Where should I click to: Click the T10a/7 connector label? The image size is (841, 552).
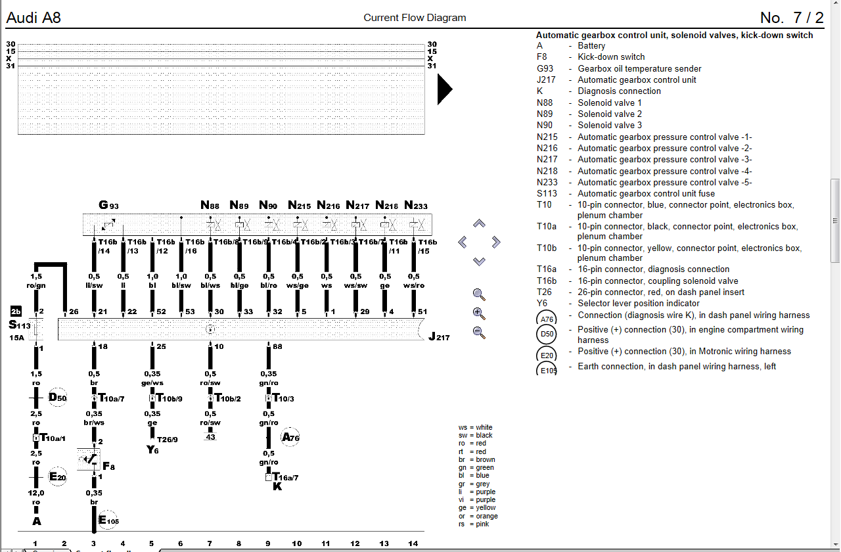click(x=111, y=398)
